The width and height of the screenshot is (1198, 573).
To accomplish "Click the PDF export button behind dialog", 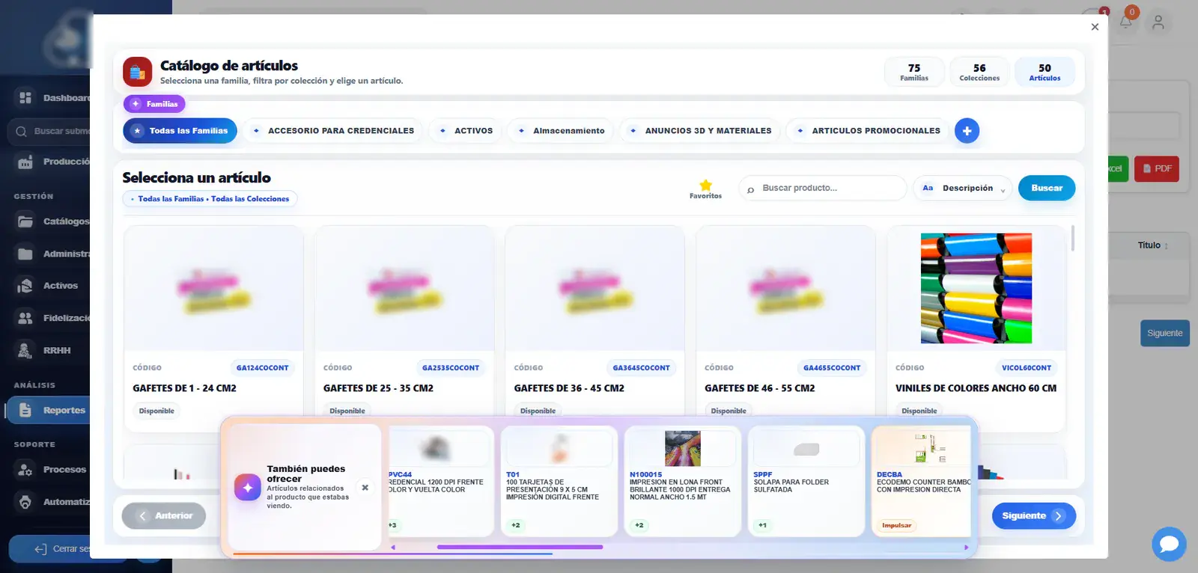I will 1157,168.
